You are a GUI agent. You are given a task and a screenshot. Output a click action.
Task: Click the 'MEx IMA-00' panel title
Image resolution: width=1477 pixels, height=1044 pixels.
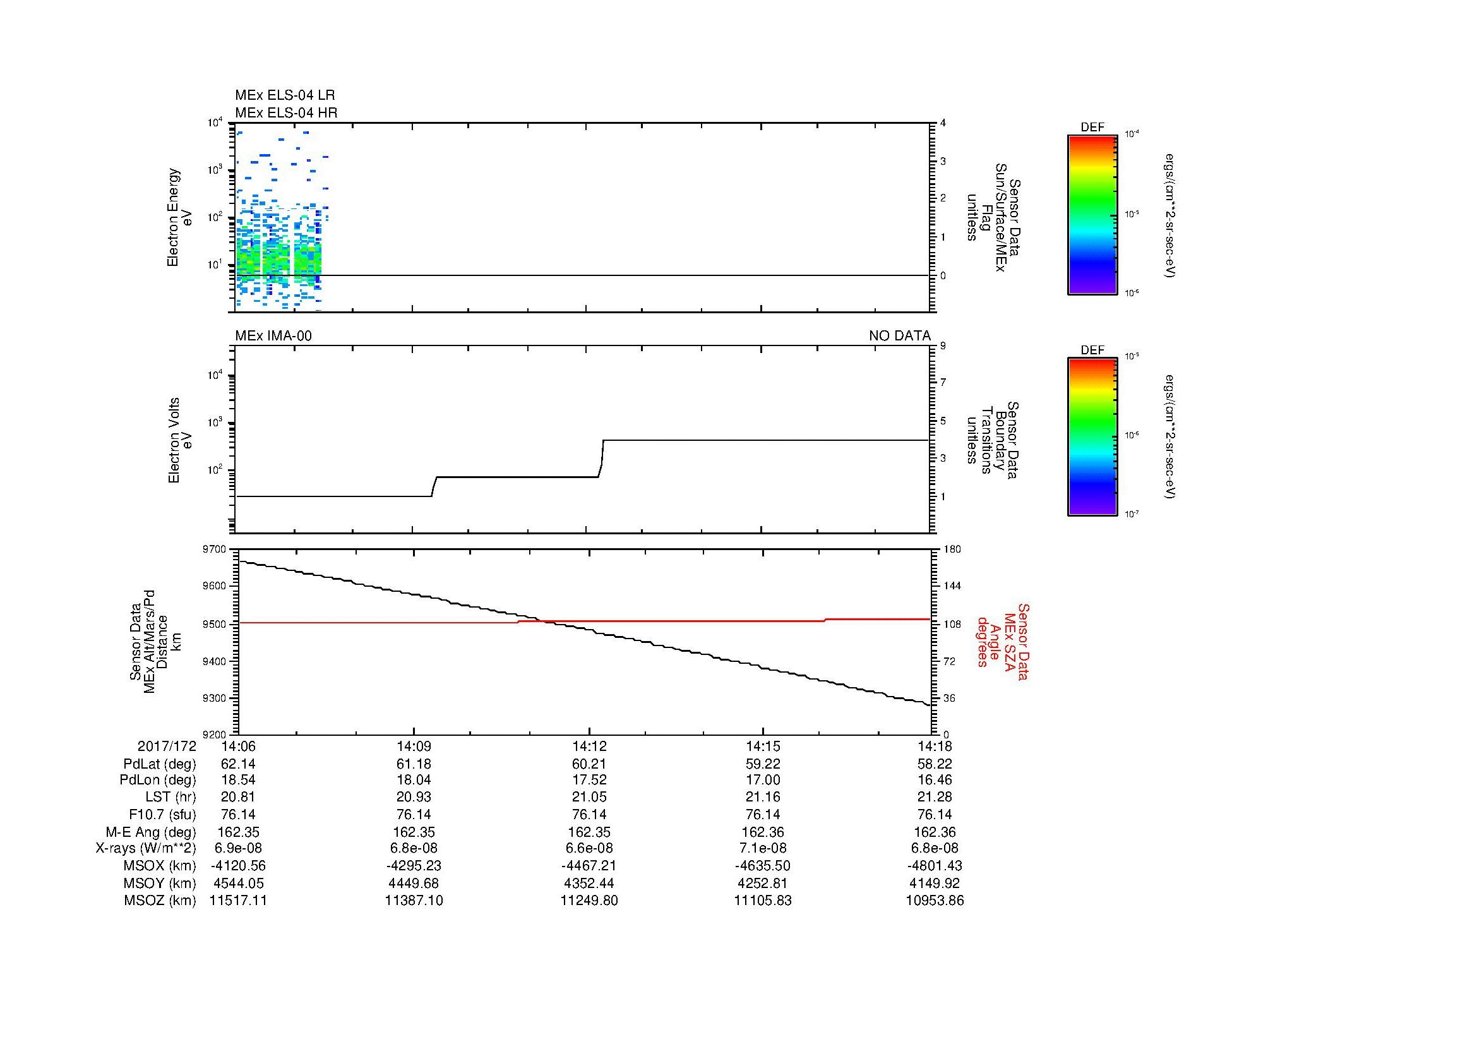[273, 336]
